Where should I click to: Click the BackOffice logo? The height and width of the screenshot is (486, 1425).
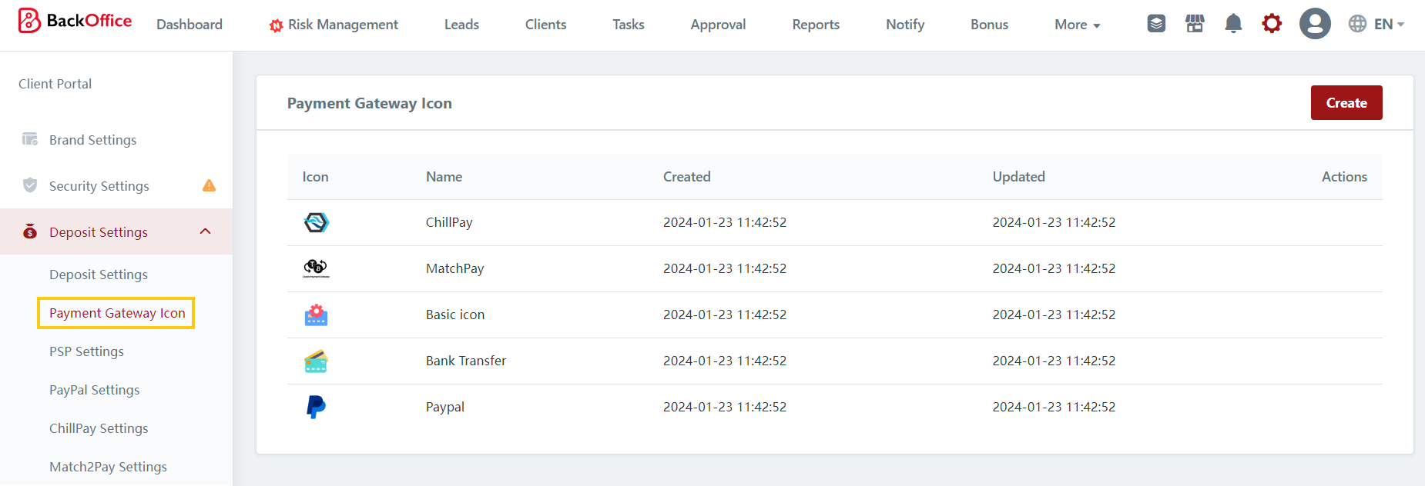pyautogui.click(x=75, y=22)
